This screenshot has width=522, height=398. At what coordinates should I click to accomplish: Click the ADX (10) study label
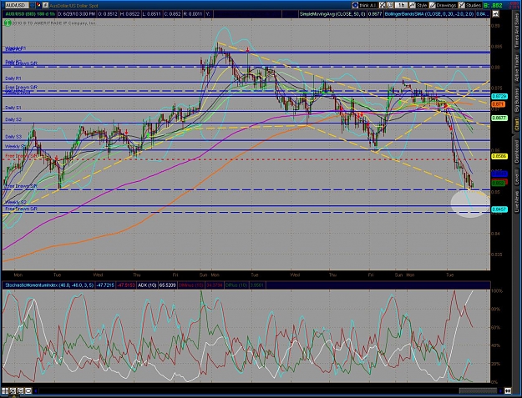point(148,285)
